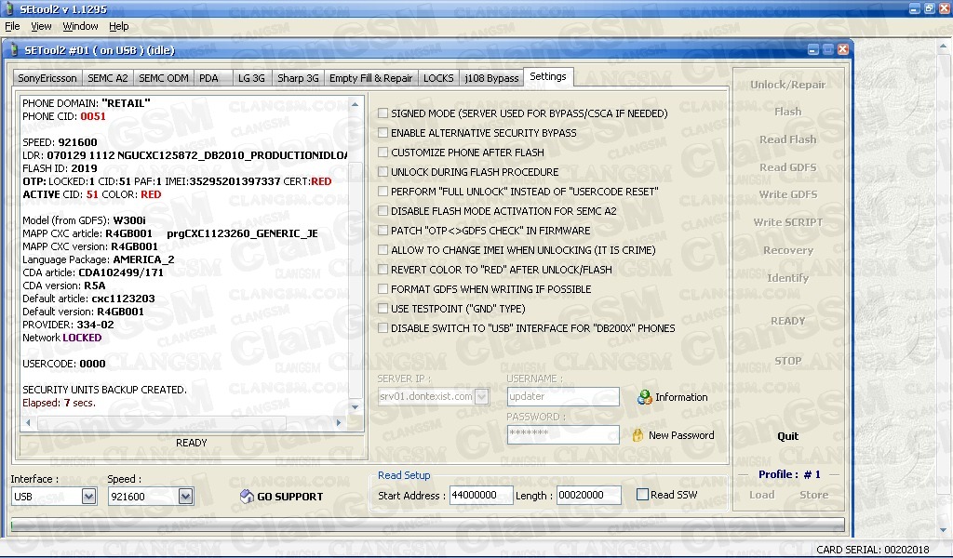Open the View menu
The image size is (953, 558).
41,26
